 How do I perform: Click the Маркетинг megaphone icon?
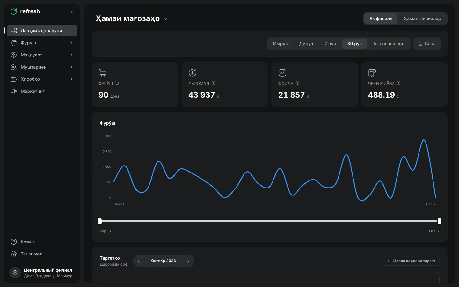(x=14, y=91)
